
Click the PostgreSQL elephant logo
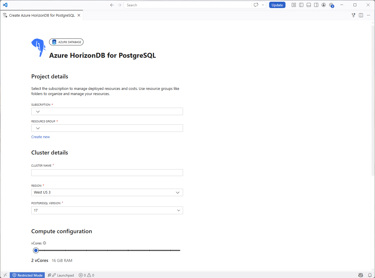(x=38, y=47)
